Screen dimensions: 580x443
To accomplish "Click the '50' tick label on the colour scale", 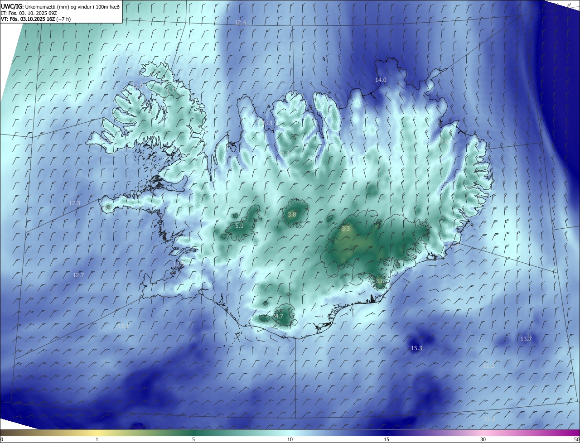I will pos(576,440).
